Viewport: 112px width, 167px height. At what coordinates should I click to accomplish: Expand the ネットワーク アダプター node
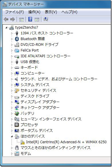(x=12, y=108)
